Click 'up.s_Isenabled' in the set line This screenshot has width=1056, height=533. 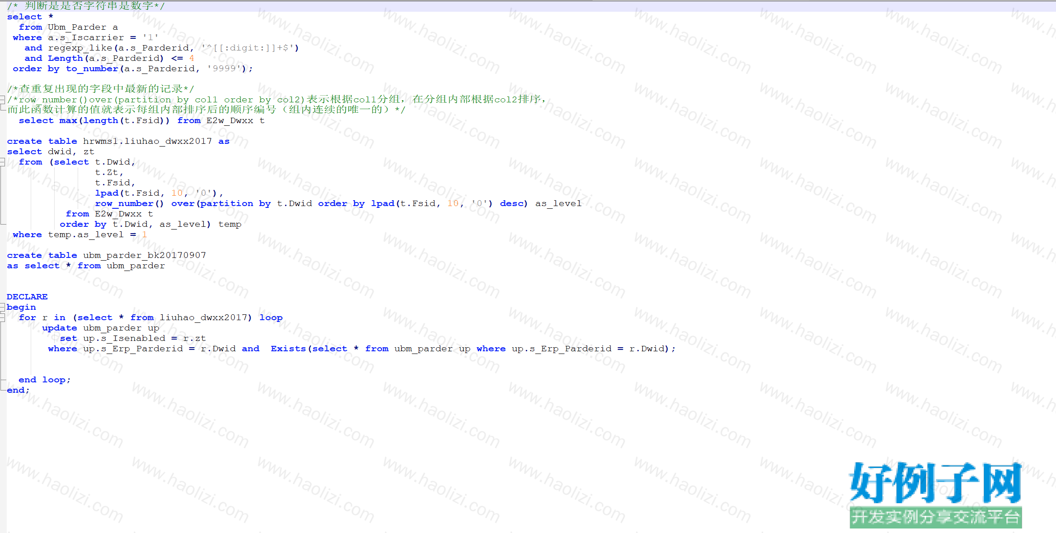click(124, 338)
